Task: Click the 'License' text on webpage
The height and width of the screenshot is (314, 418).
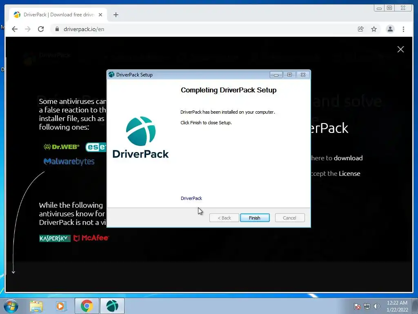Action: click(349, 173)
